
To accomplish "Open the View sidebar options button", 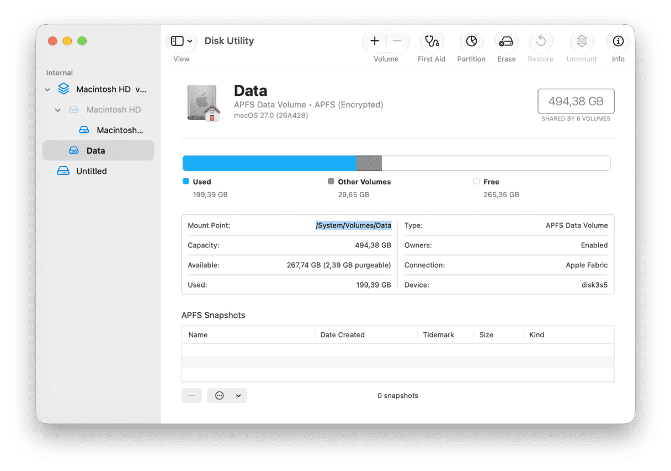I will point(182,41).
